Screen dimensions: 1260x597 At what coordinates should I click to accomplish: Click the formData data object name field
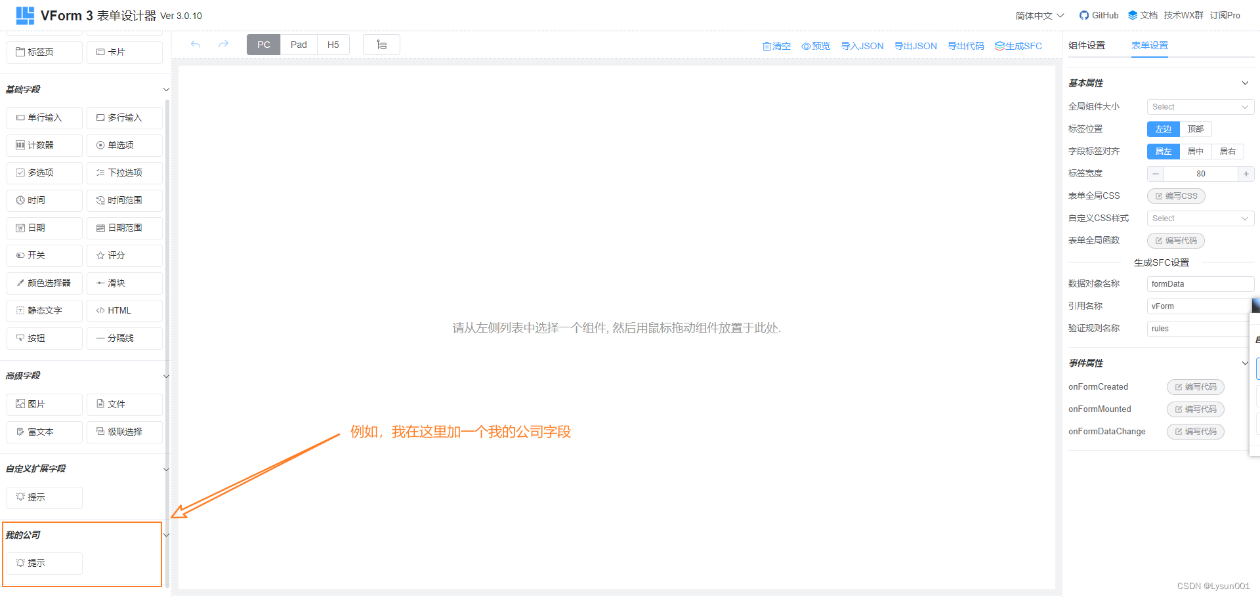click(1200, 283)
